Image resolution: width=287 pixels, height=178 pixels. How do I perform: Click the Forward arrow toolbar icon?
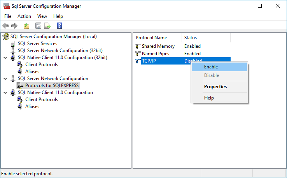14,26
